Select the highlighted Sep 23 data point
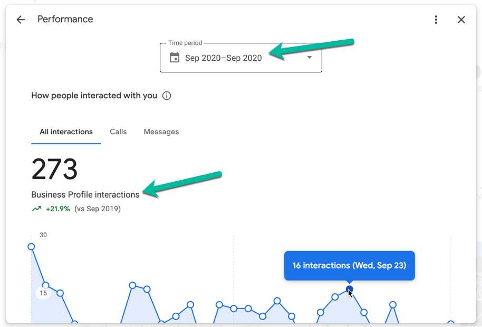 pyautogui.click(x=350, y=289)
